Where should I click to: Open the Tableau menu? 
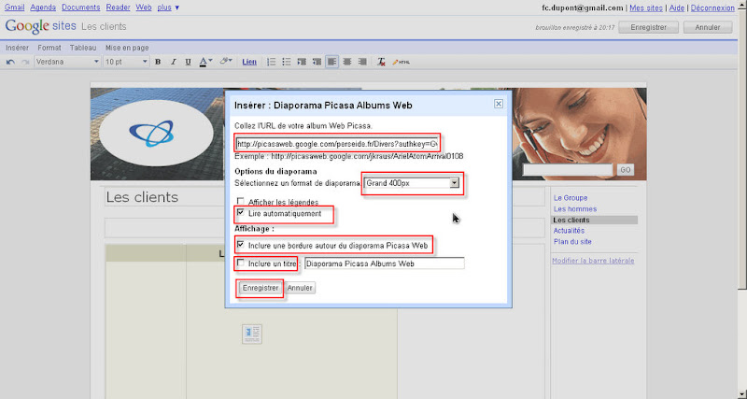pos(83,48)
